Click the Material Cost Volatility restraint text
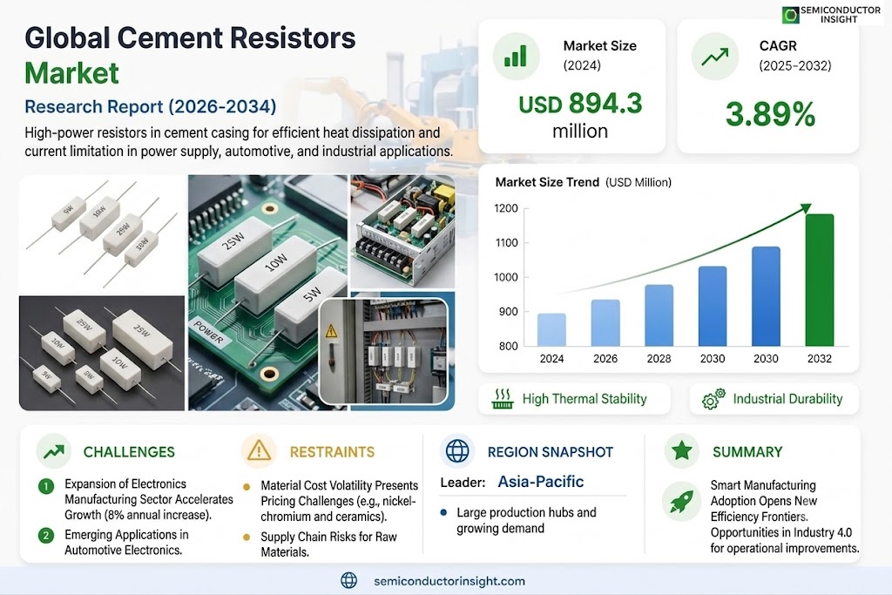 coord(340,501)
